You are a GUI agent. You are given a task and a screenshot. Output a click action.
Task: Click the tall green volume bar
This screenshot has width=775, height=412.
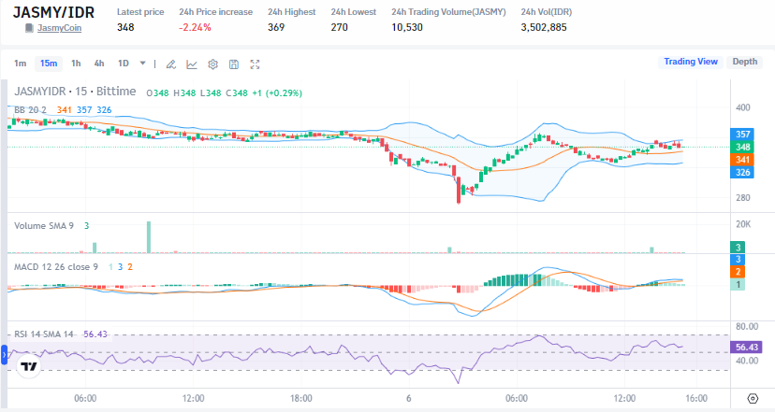coord(149,237)
